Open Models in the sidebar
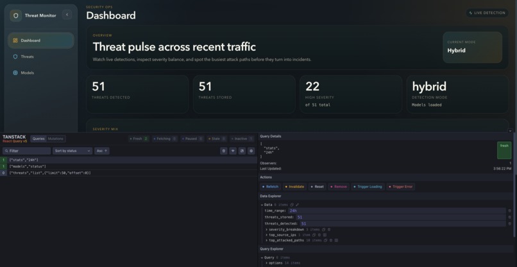 41,73
